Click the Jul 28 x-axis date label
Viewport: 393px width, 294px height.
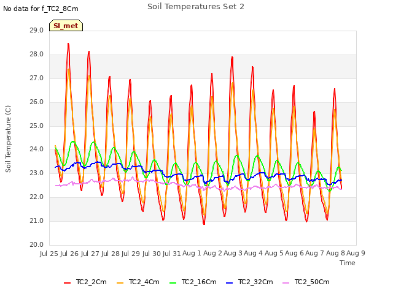pos(111,254)
